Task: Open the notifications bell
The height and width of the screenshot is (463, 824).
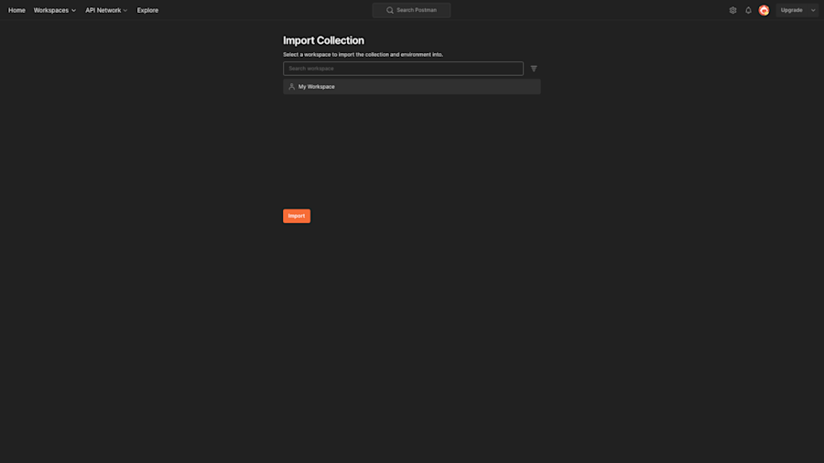Action: pos(748,10)
